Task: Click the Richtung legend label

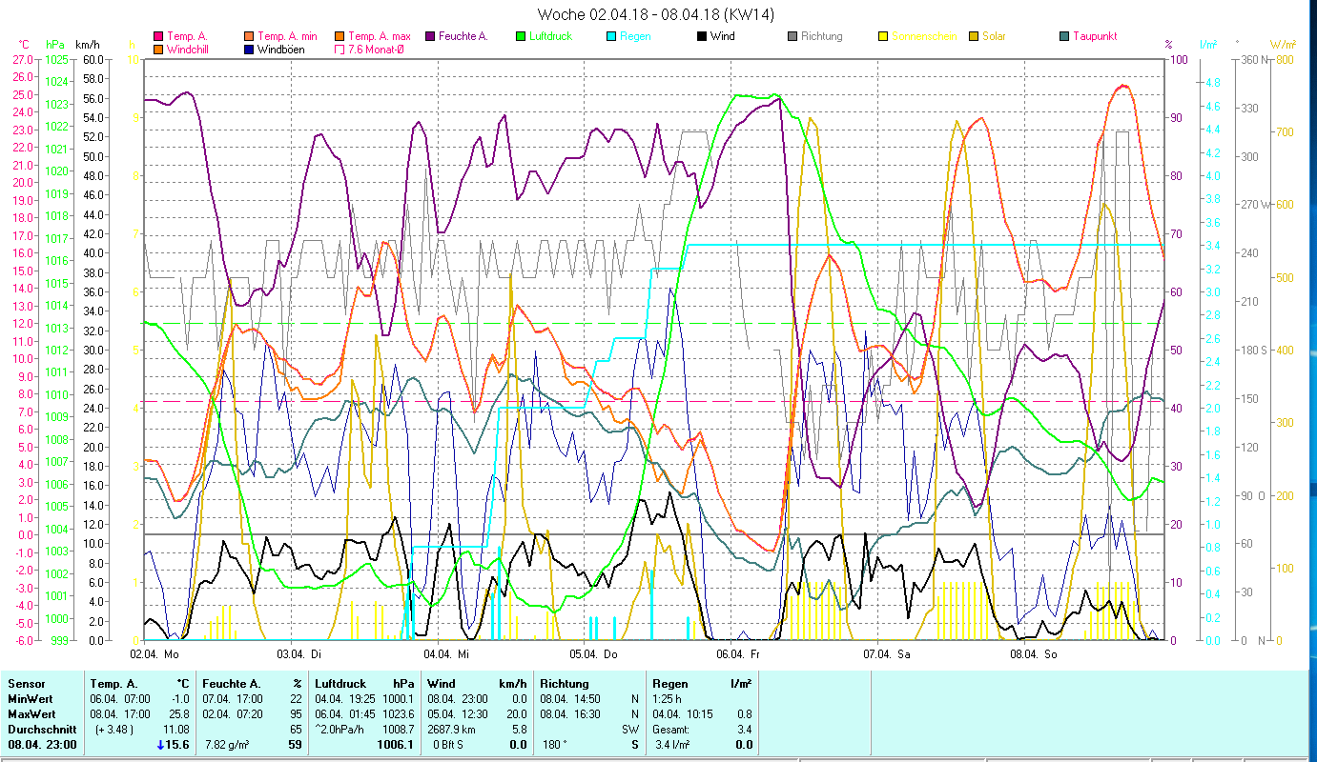Action: pyautogui.click(x=822, y=36)
